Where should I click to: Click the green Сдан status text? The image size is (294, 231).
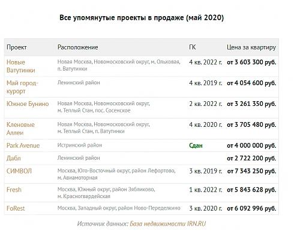(x=196, y=145)
